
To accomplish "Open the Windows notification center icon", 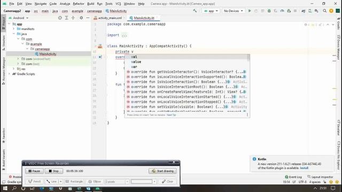I will tap(333, 188).
